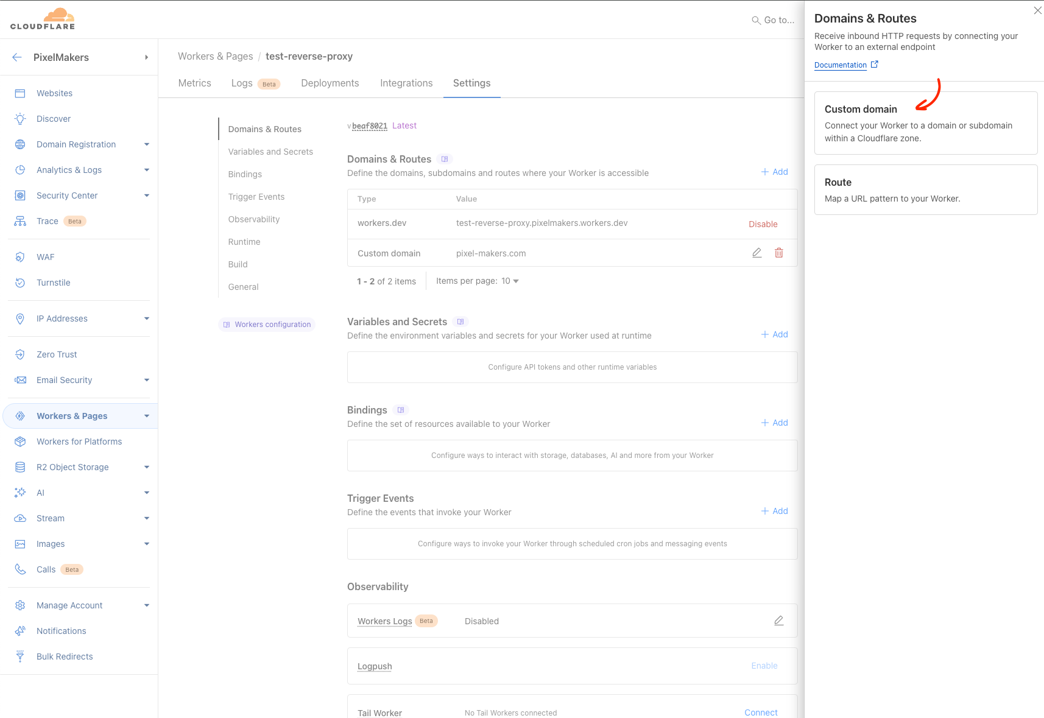
Task: Expand the Security Center menu
Action: tap(147, 195)
